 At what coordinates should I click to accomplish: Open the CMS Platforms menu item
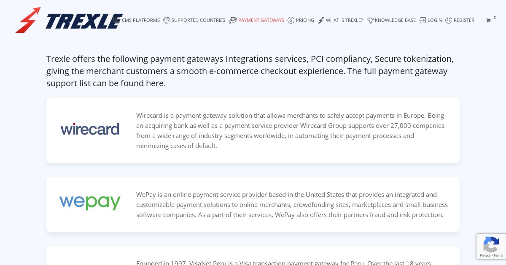tap(141, 20)
